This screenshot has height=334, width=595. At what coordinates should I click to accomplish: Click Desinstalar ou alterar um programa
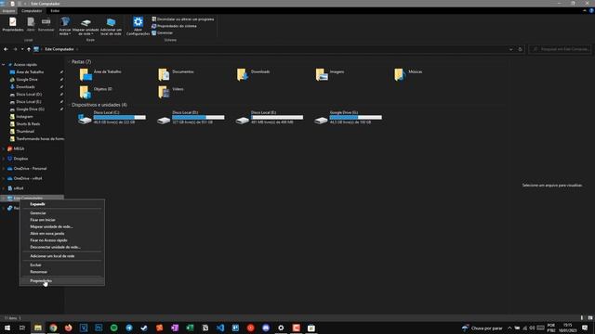(x=183, y=19)
